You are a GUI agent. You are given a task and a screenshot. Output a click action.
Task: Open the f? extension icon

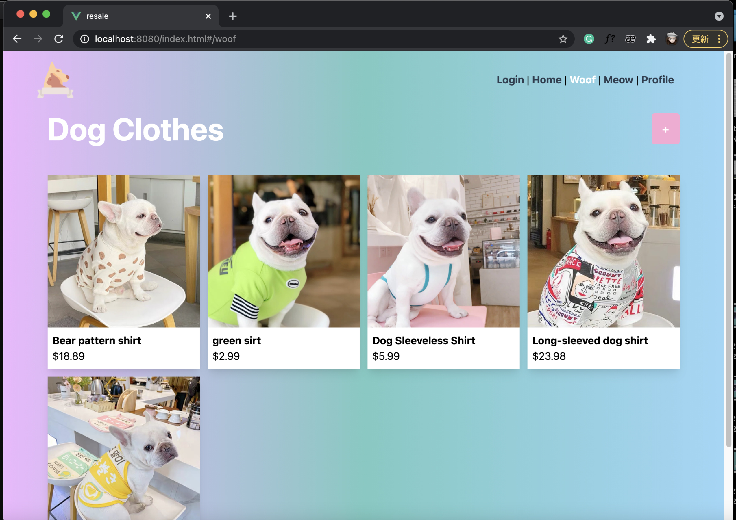609,39
